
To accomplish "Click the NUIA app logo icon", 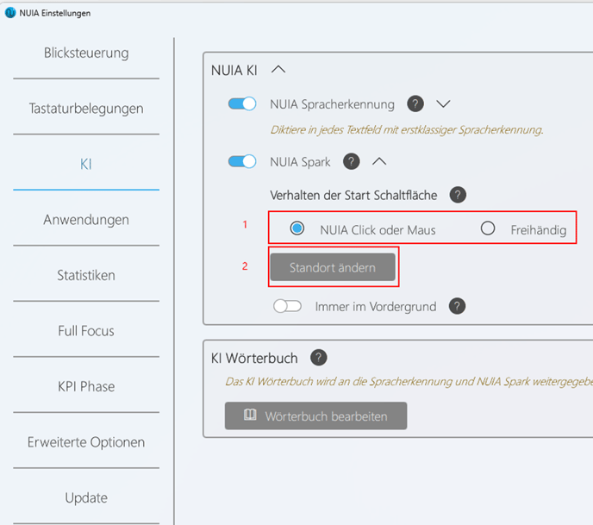I will pyautogui.click(x=10, y=12).
